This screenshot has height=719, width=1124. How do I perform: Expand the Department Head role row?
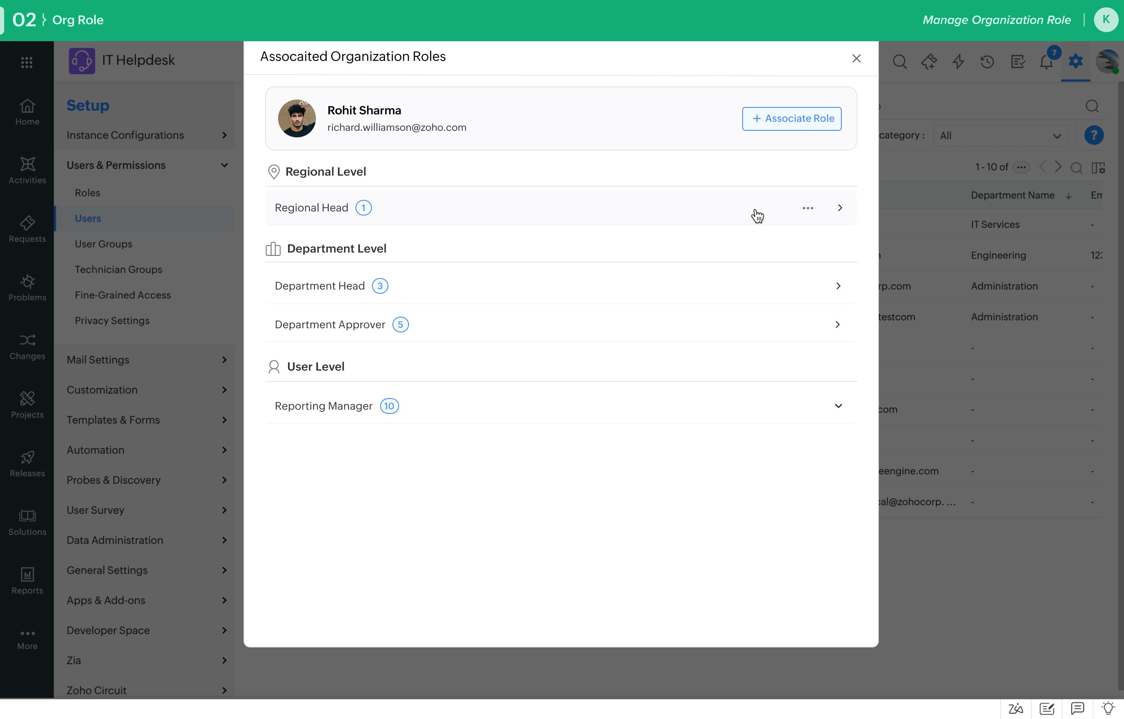560,286
